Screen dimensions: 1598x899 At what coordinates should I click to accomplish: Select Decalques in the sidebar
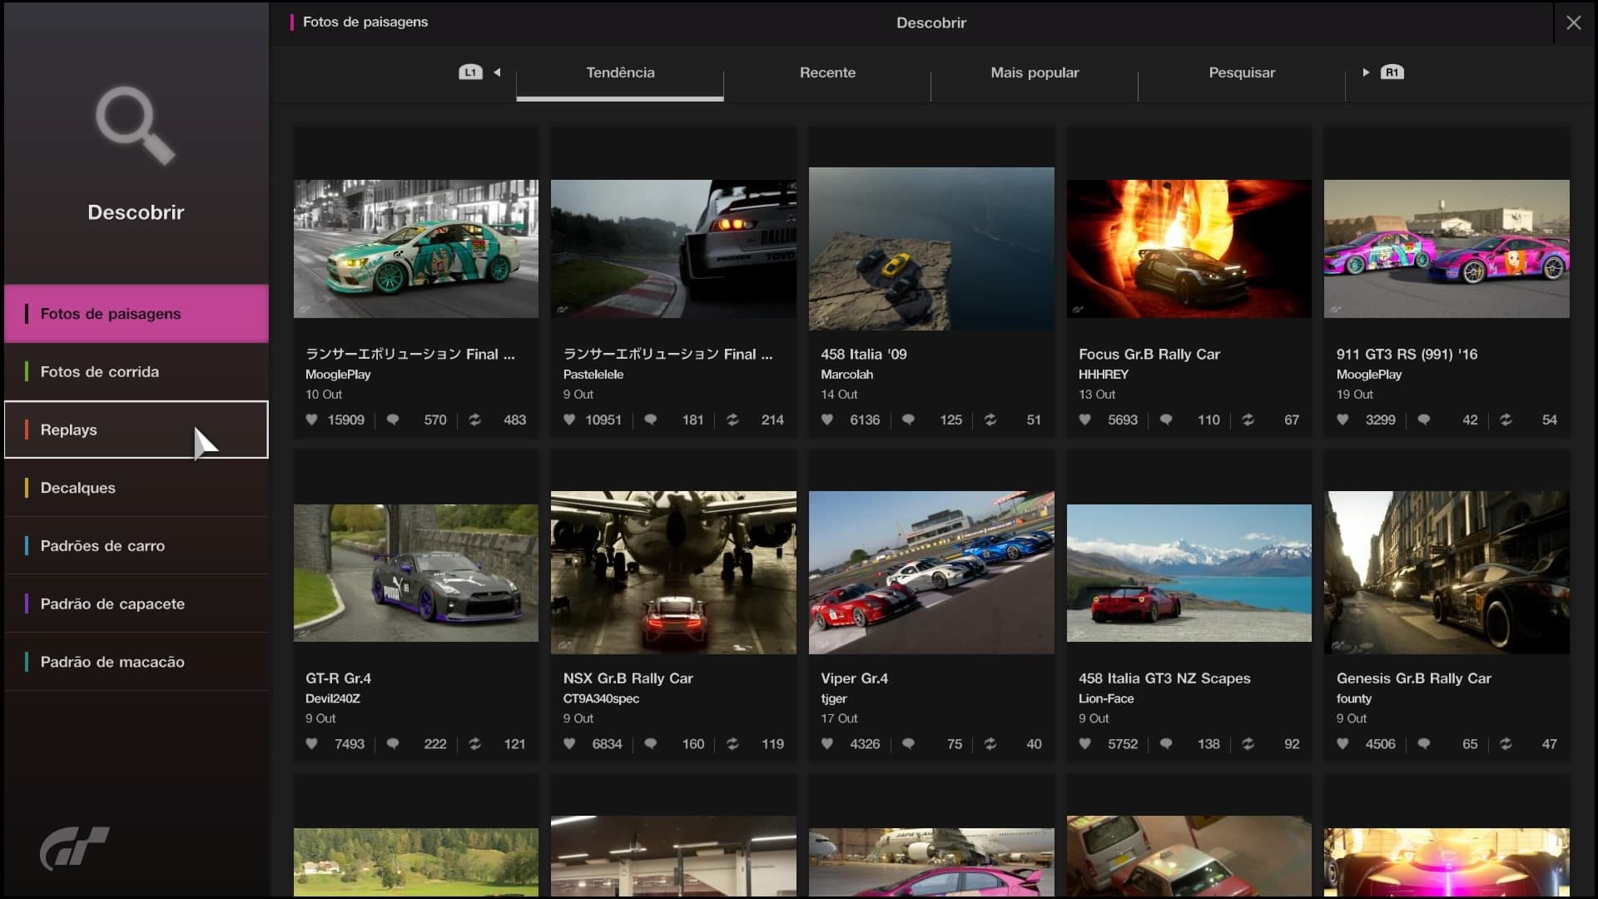point(136,488)
